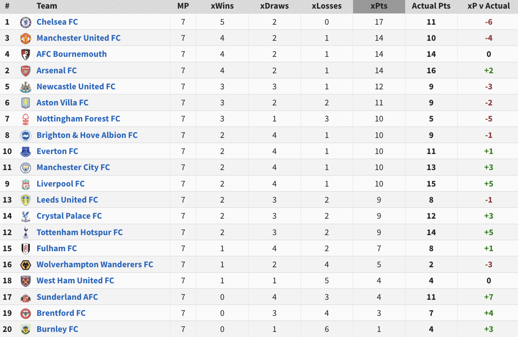Click the Arsenal FC cannon crest
518x337 pixels.
pyautogui.click(x=25, y=71)
